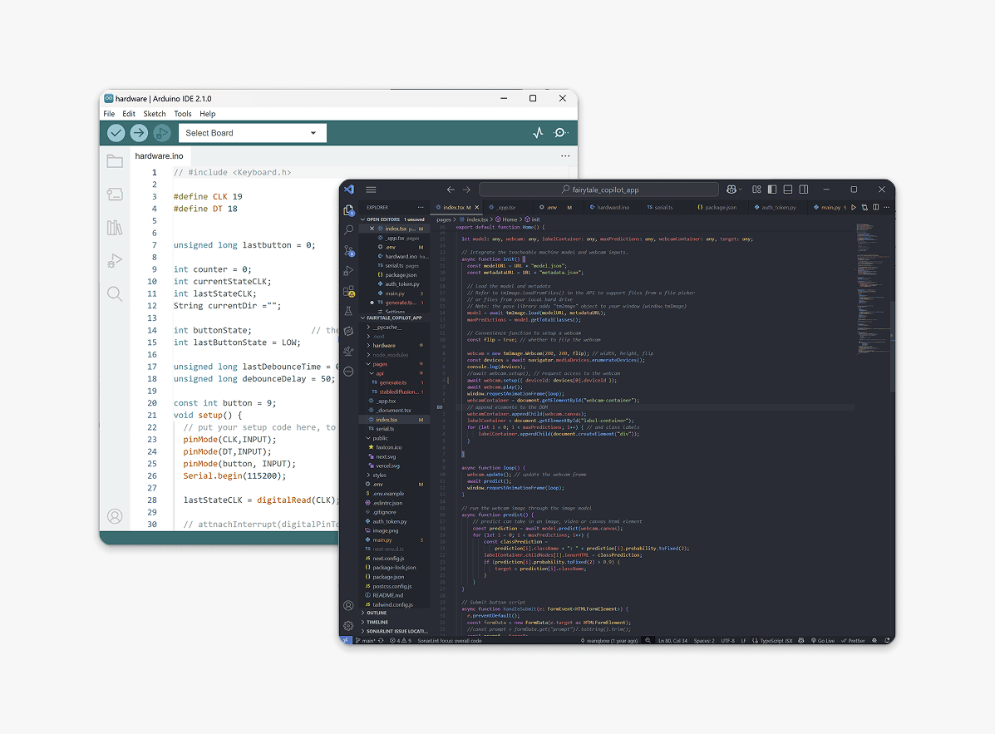Expand TIMELINE section
Image resolution: width=995 pixels, height=734 pixels.
coord(395,623)
